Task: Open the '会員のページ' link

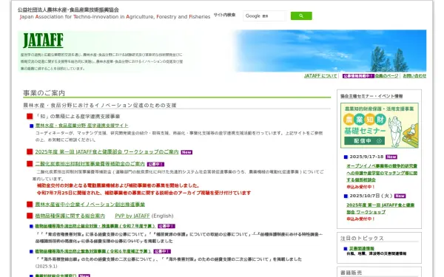Action: pos(386,76)
